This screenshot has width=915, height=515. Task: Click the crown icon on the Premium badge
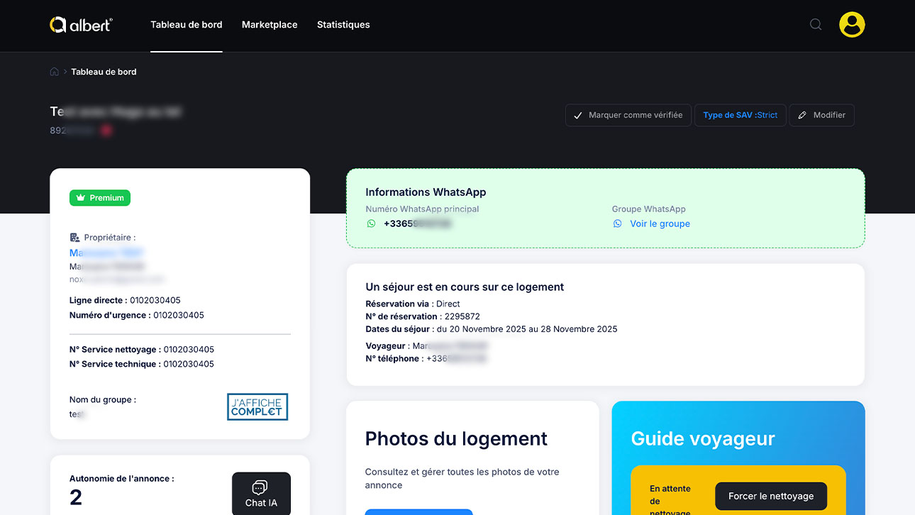pos(81,198)
